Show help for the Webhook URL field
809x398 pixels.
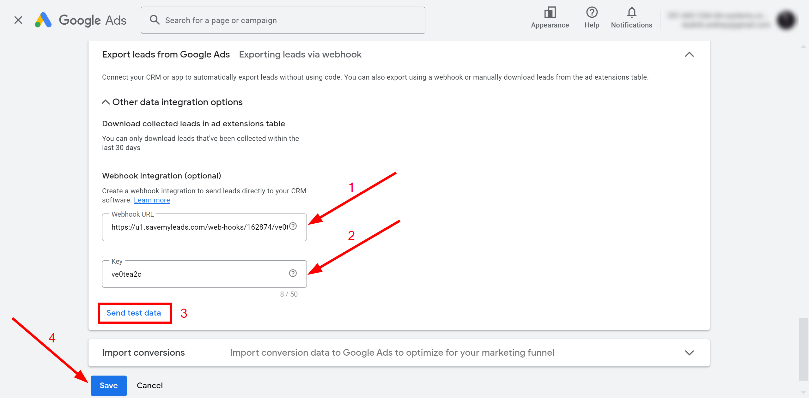tap(293, 226)
